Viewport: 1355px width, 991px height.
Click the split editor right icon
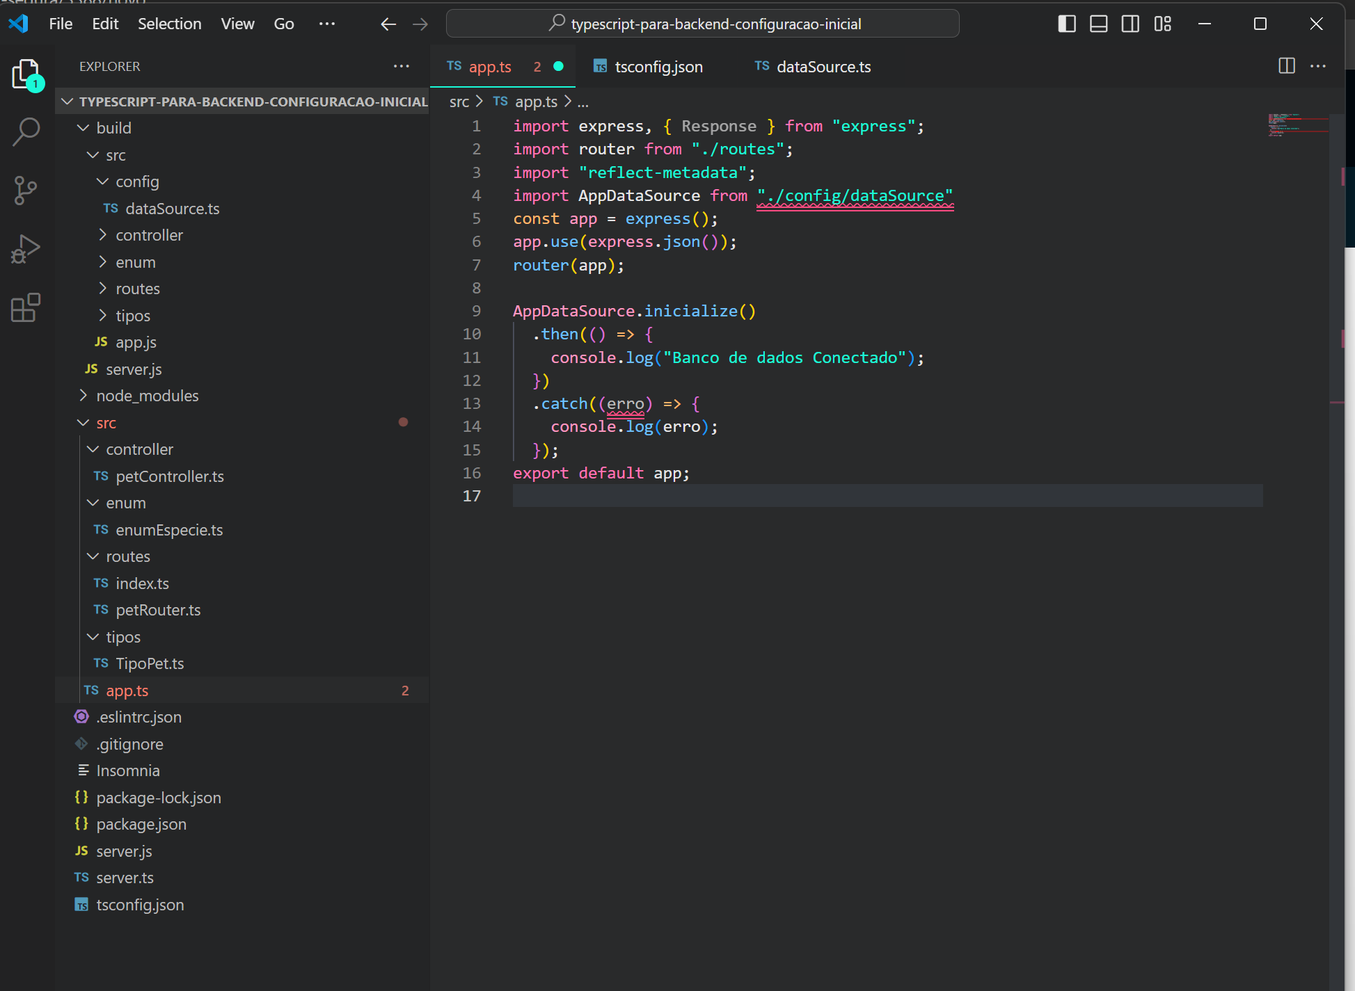(1286, 66)
